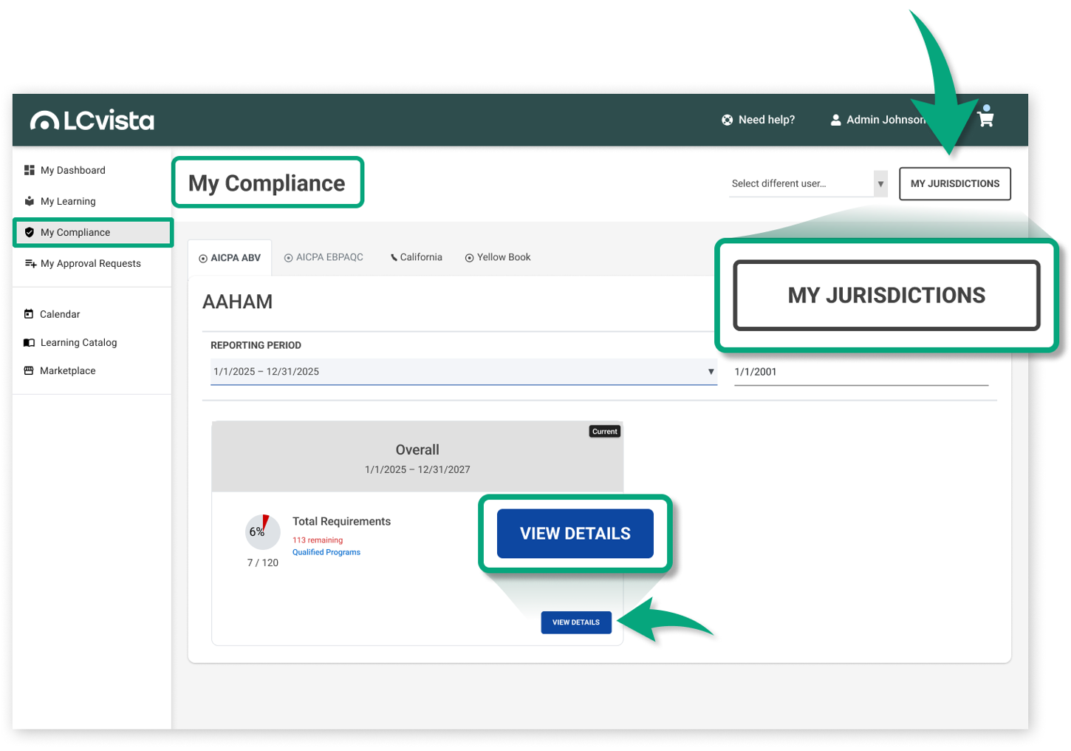Go to My Compliance in sidebar
The image size is (1071, 751).
[x=75, y=233]
